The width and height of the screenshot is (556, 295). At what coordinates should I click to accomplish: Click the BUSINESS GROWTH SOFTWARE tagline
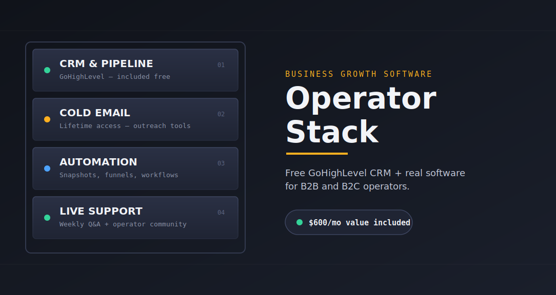359,74
